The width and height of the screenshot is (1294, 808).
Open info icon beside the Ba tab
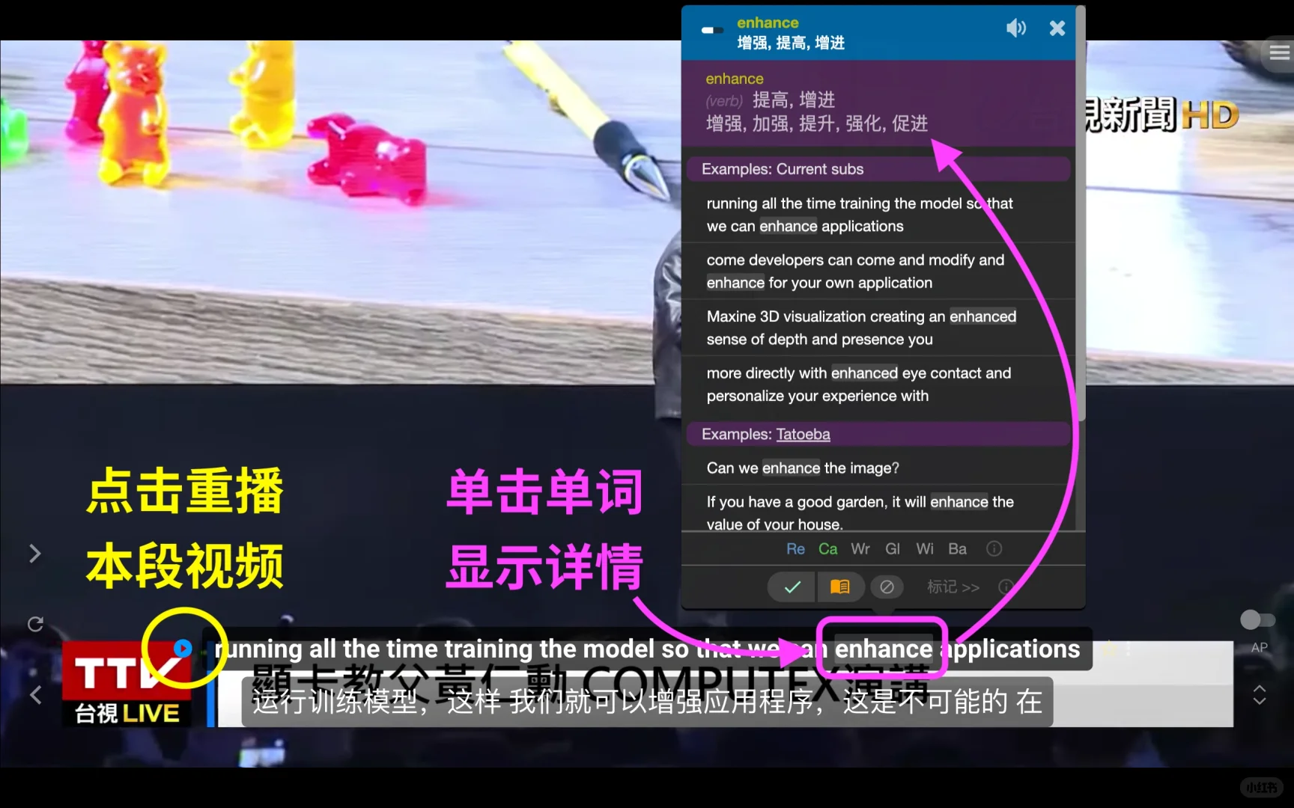[x=994, y=549]
